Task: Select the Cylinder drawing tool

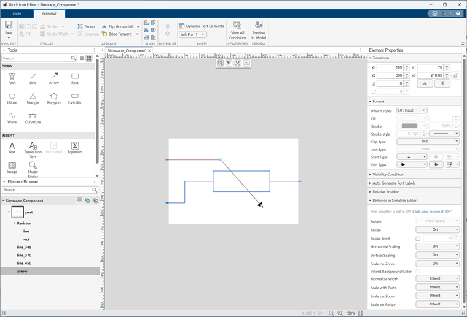Action: (75, 98)
